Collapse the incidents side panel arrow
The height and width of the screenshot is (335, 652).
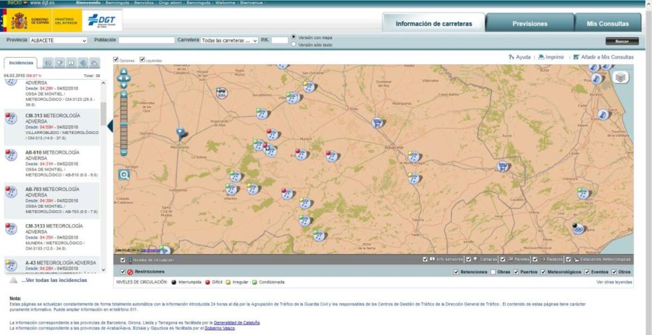[x=110, y=126]
